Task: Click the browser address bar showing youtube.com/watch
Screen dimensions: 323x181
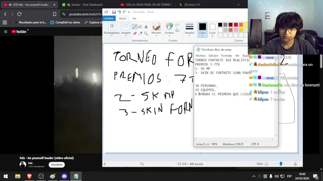Action: tap(86, 14)
